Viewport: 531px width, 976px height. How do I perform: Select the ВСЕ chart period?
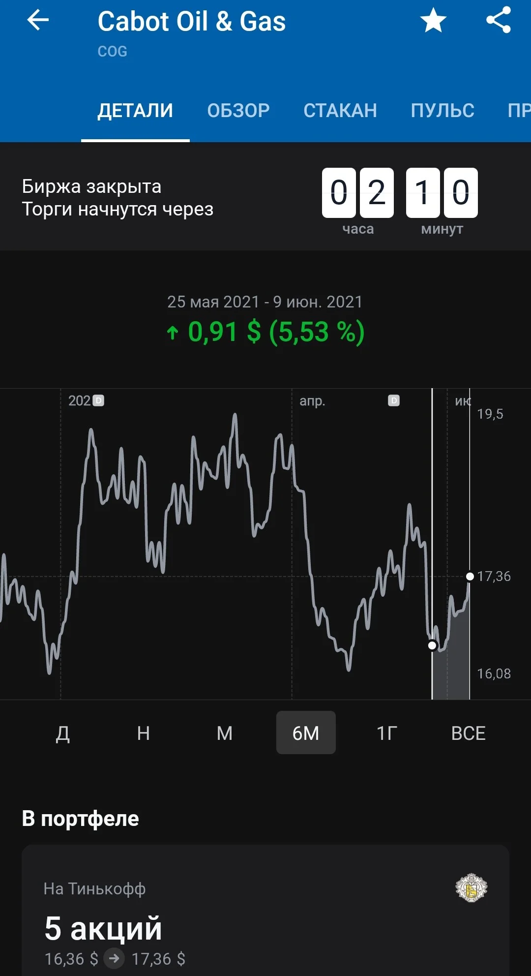(468, 733)
